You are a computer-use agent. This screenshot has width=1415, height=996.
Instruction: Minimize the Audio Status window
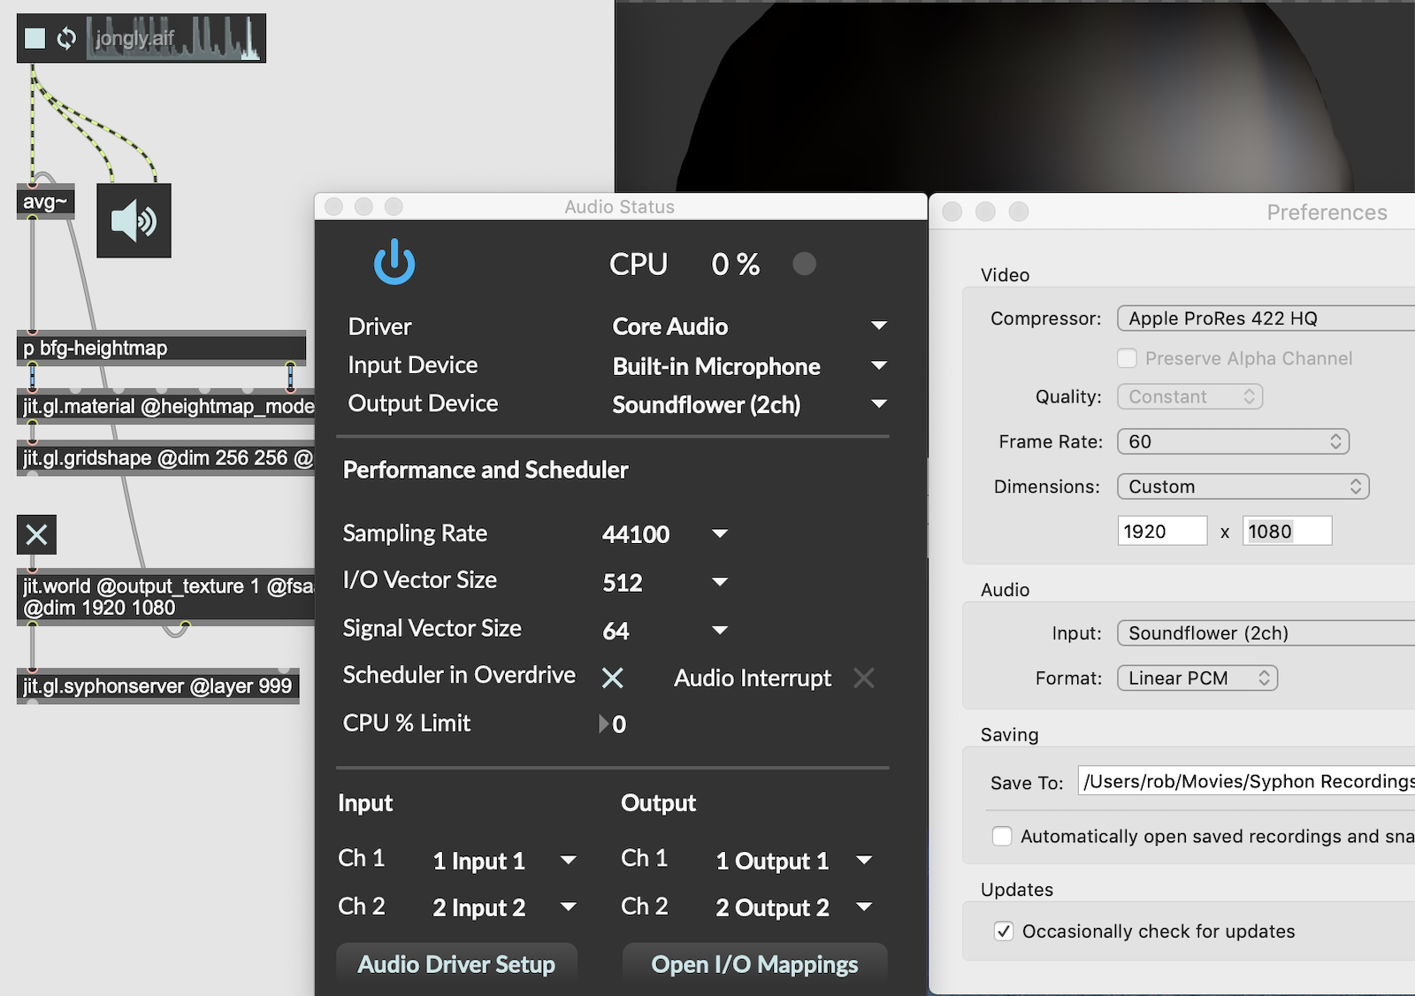click(363, 206)
